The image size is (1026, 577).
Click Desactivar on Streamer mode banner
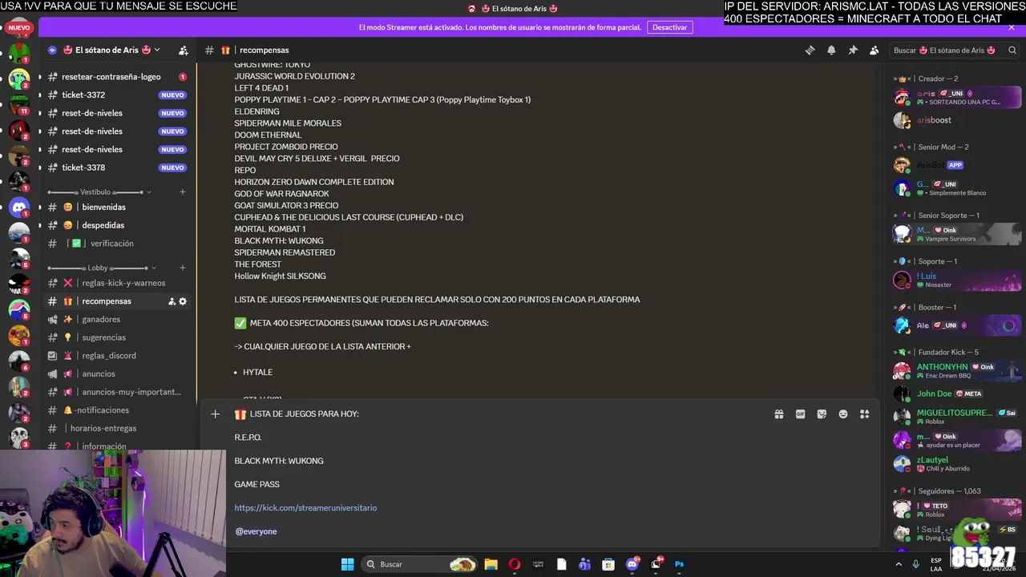pos(669,27)
